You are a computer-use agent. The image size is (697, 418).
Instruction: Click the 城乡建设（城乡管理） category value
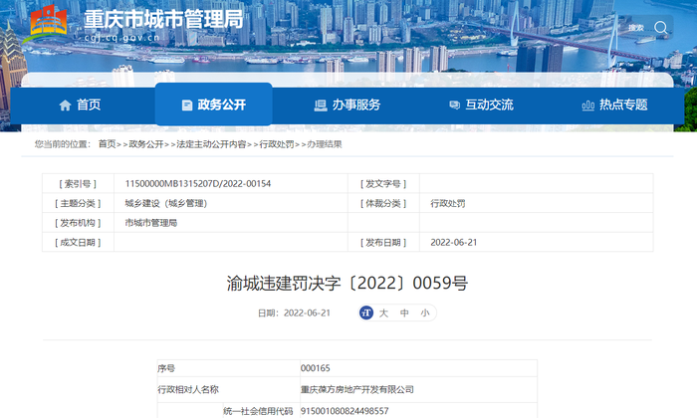(x=166, y=203)
